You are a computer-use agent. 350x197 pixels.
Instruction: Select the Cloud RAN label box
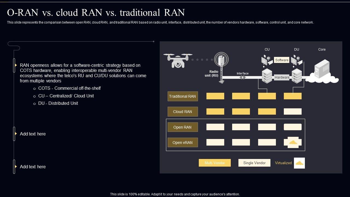[183, 112]
